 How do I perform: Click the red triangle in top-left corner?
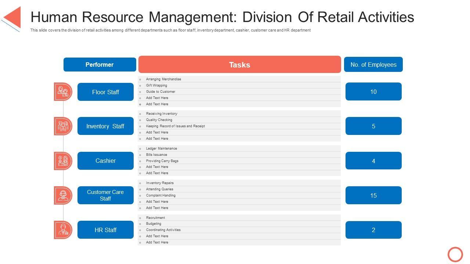[13, 17]
